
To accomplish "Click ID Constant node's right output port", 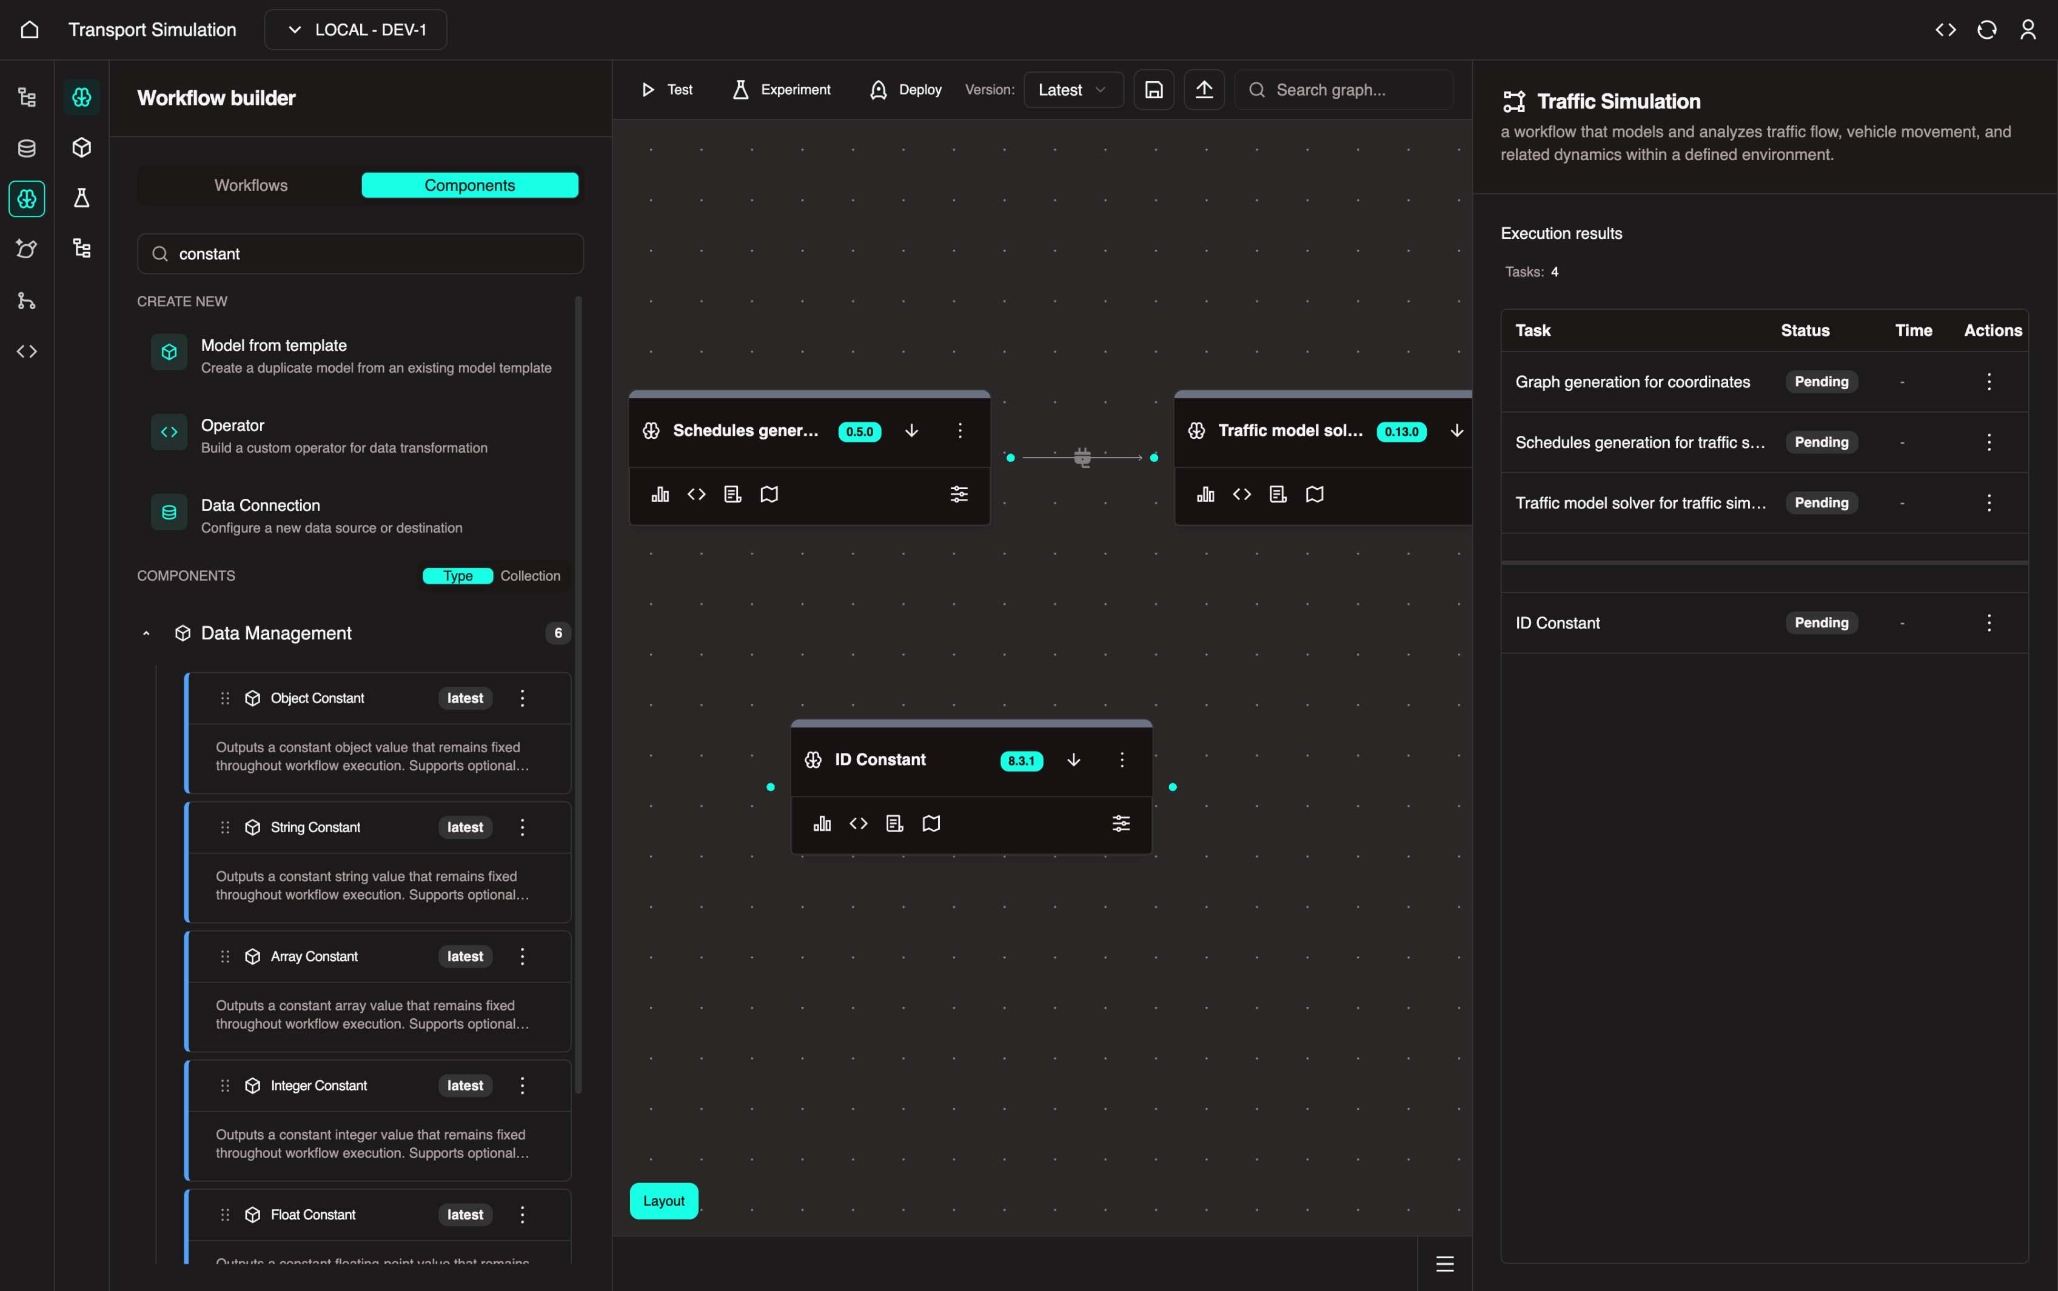I will point(1173,787).
